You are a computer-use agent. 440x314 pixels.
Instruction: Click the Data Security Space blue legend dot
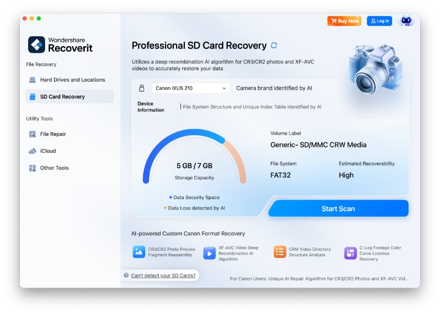coord(170,197)
